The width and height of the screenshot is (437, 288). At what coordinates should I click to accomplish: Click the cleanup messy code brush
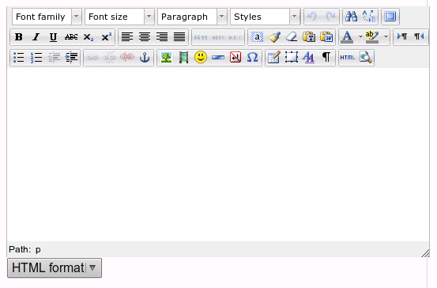pyautogui.click(x=274, y=37)
